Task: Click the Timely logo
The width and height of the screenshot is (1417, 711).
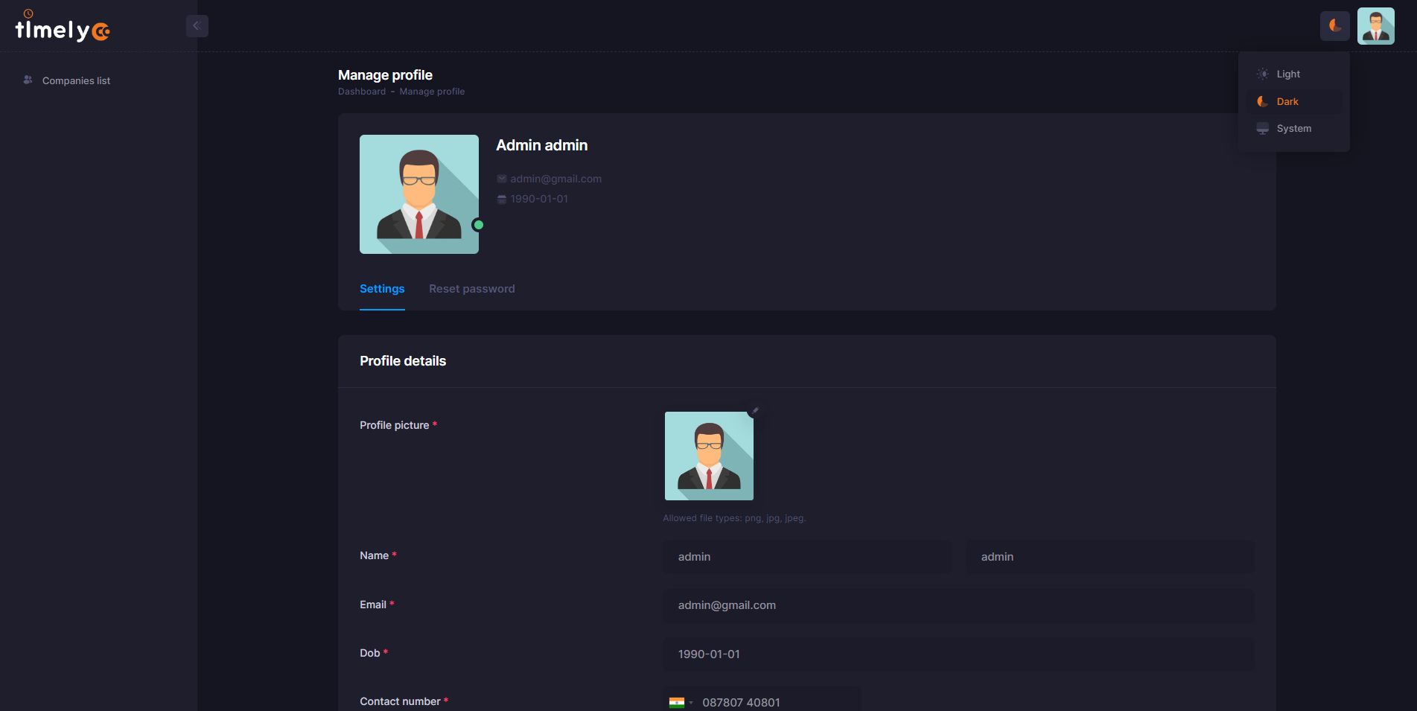Action: (x=63, y=28)
